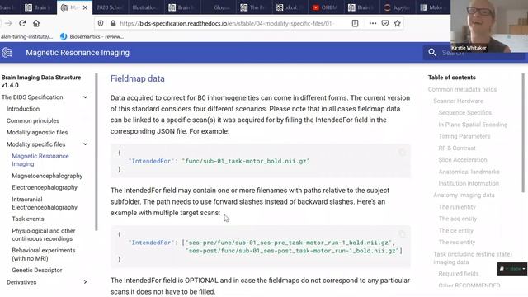528x297 pixels.
Task: Open the Introduction page
Action: [x=23, y=109]
